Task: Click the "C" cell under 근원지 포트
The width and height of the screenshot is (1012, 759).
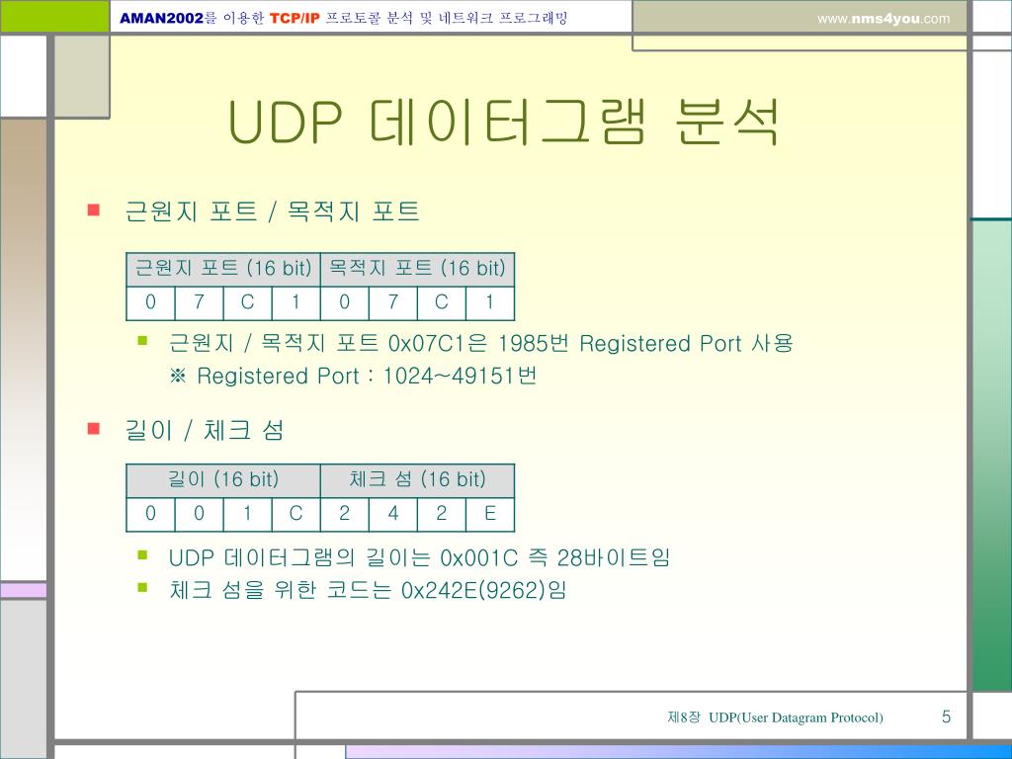Action: (247, 302)
